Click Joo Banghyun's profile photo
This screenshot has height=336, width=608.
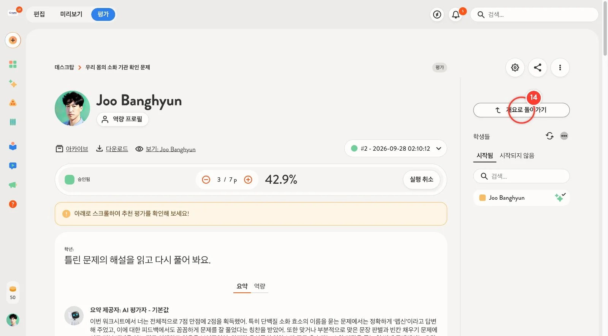[72, 108]
